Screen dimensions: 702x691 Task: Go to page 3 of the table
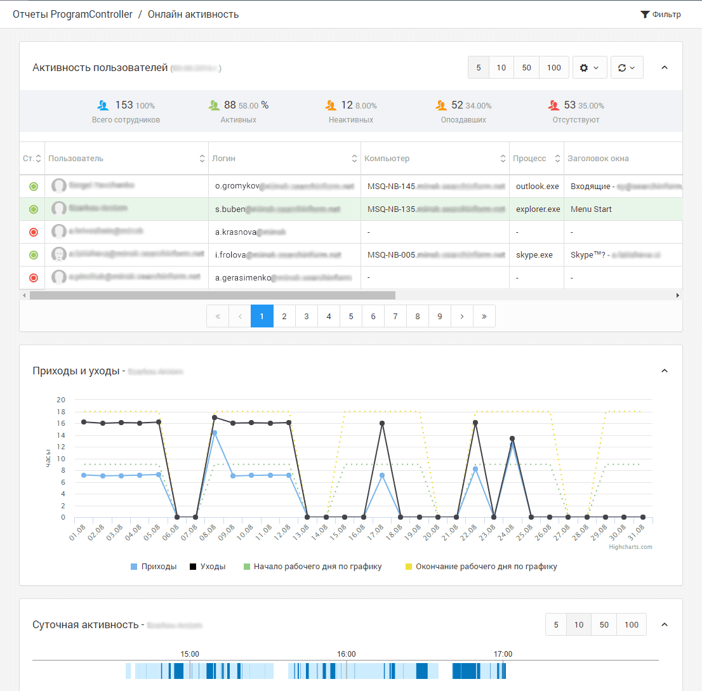tap(307, 316)
